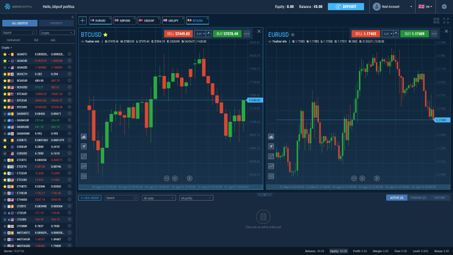The width and height of the screenshot is (453, 255).
Task: Toggle favorite star on EURUSD chart title
Action: 293,35
